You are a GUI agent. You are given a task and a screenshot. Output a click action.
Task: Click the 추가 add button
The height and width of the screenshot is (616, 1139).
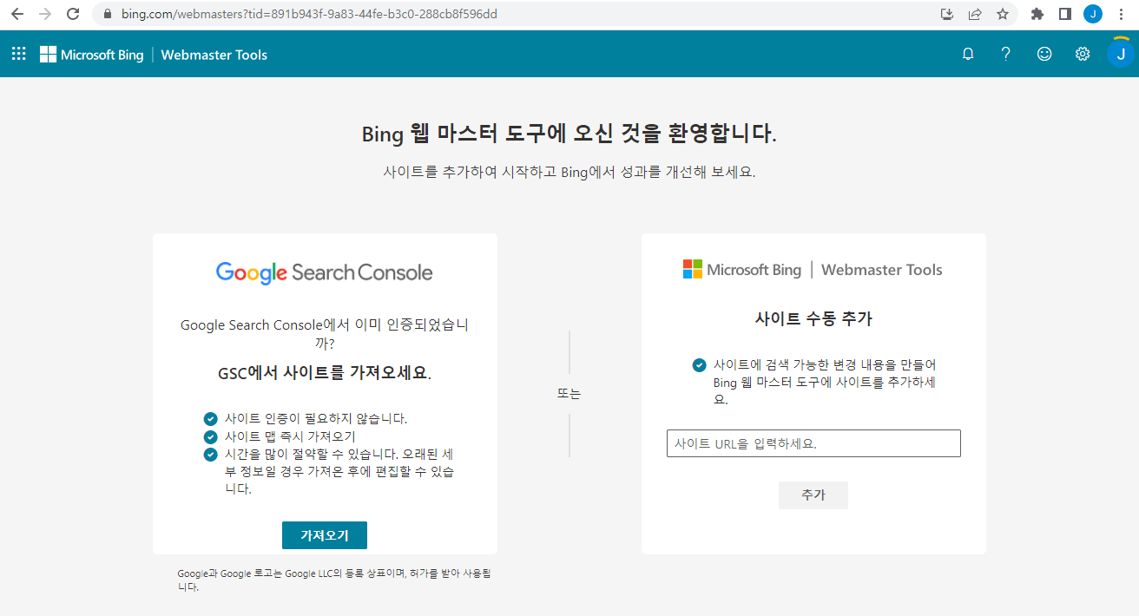pos(813,495)
